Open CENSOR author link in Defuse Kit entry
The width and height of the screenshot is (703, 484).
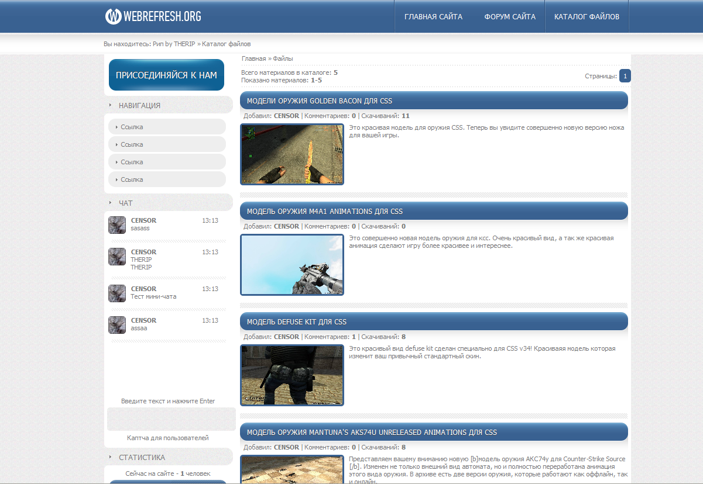pyautogui.click(x=286, y=337)
